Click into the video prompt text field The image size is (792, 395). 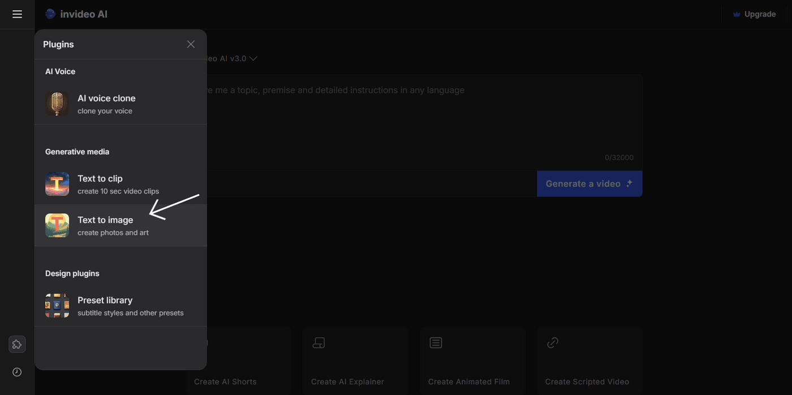pos(419,119)
